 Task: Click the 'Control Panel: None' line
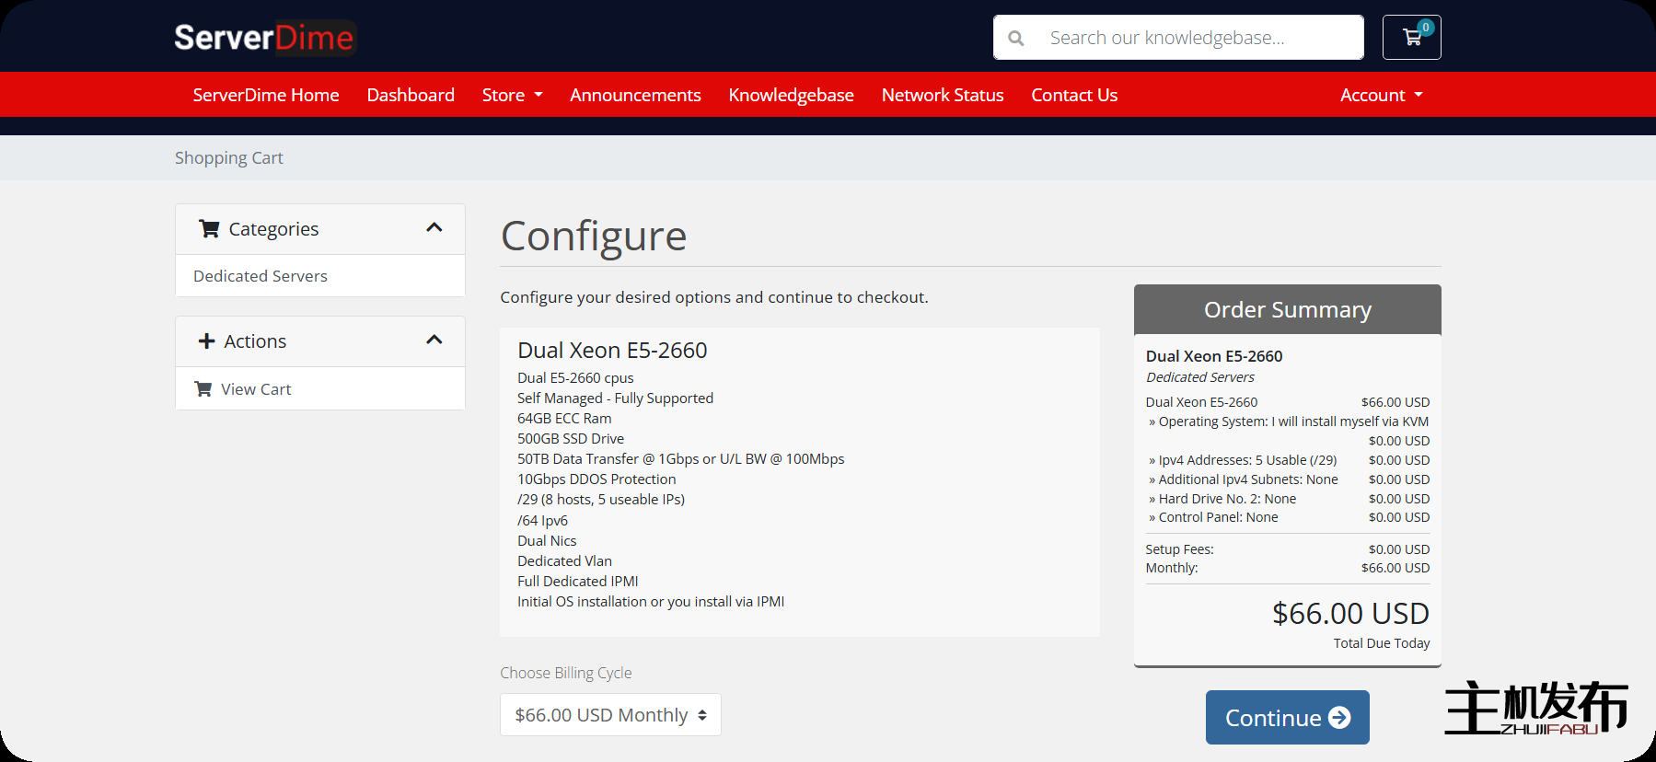(1213, 517)
